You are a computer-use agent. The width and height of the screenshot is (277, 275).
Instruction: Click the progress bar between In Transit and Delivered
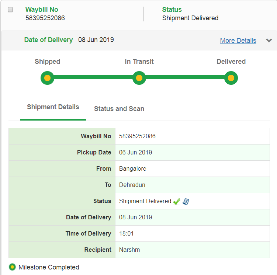click(x=185, y=78)
